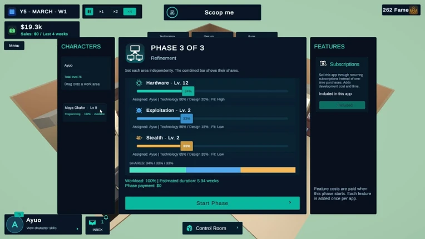Open the Menu button
425x239 pixels.
point(14,46)
